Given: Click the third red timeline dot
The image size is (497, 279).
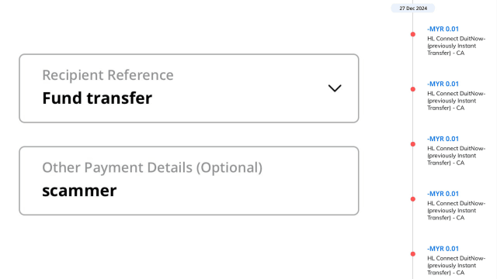Looking at the screenshot, I should click(x=412, y=144).
